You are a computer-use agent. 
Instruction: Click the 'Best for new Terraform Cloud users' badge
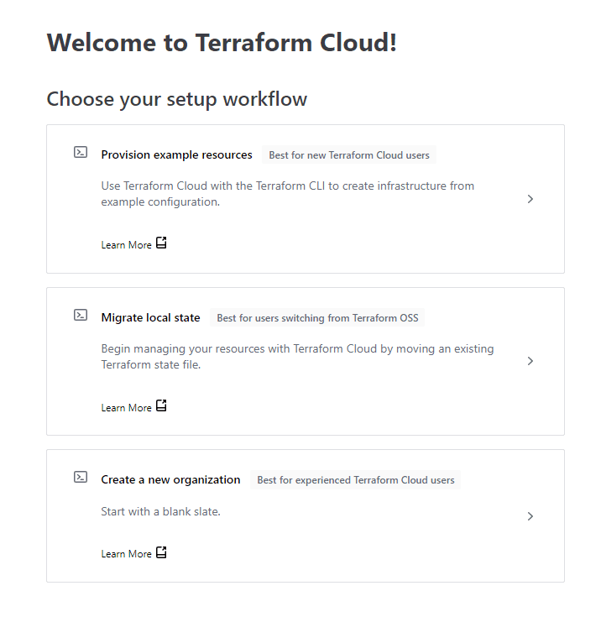point(349,155)
